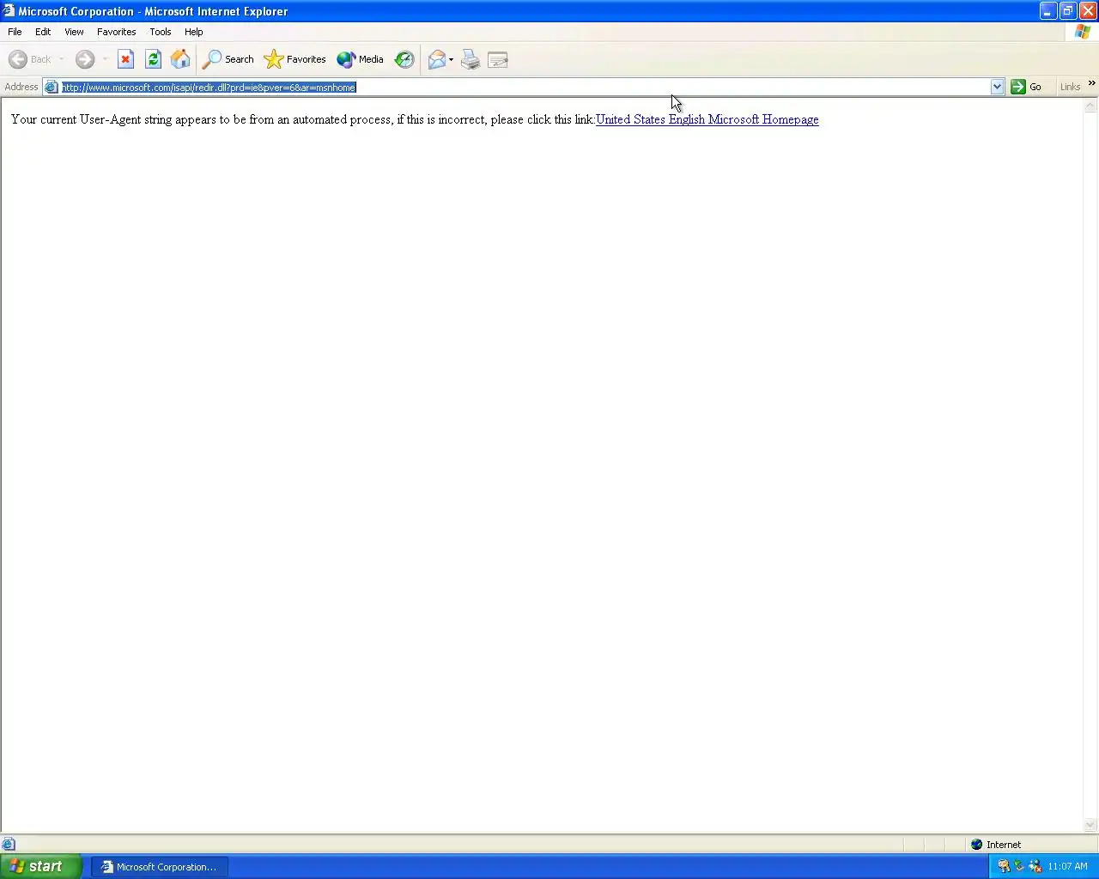Image resolution: width=1099 pixels, height=879 pixels.
Task: Click the page icon in the address bar
Action: [x=51, y=87]
